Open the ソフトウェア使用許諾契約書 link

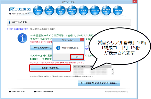pyautogui.click(x=44, y=92)
